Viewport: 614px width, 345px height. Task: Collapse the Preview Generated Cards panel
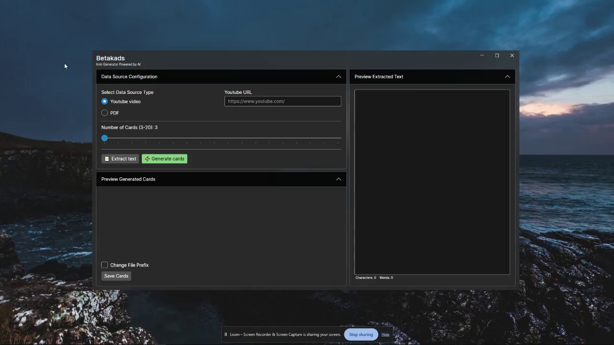pyautogui.click(x=339, y=179)
